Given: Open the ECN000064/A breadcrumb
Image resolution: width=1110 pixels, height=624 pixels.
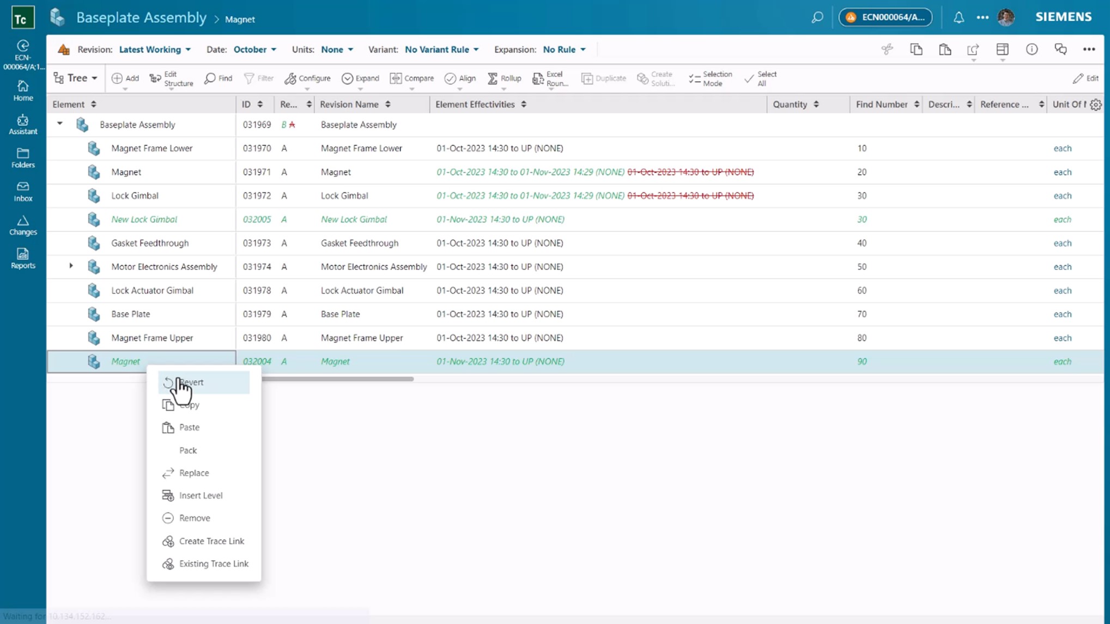Looking at the screenshot, I should tap(885, 17).
